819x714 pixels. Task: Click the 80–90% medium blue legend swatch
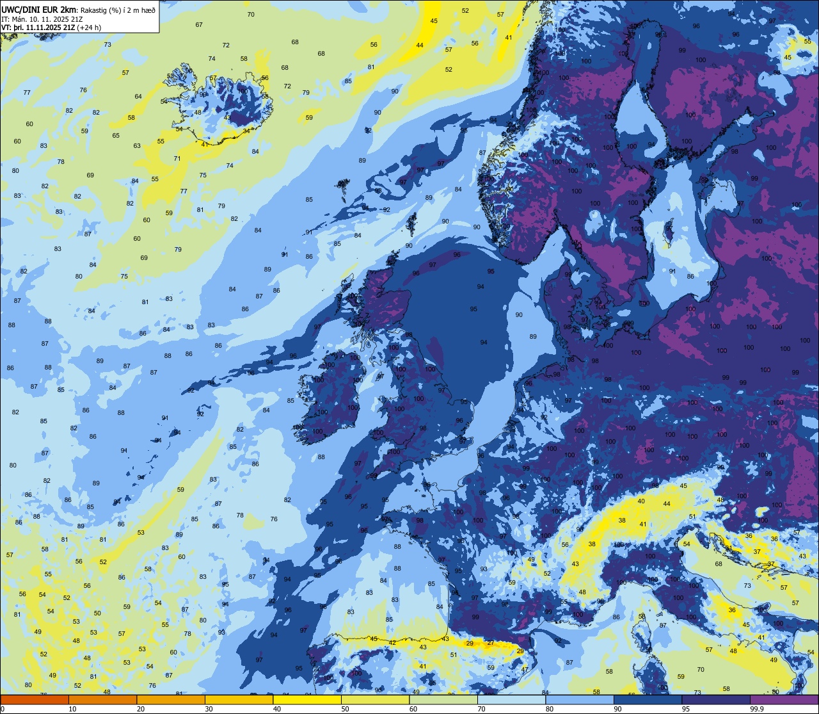580,699
